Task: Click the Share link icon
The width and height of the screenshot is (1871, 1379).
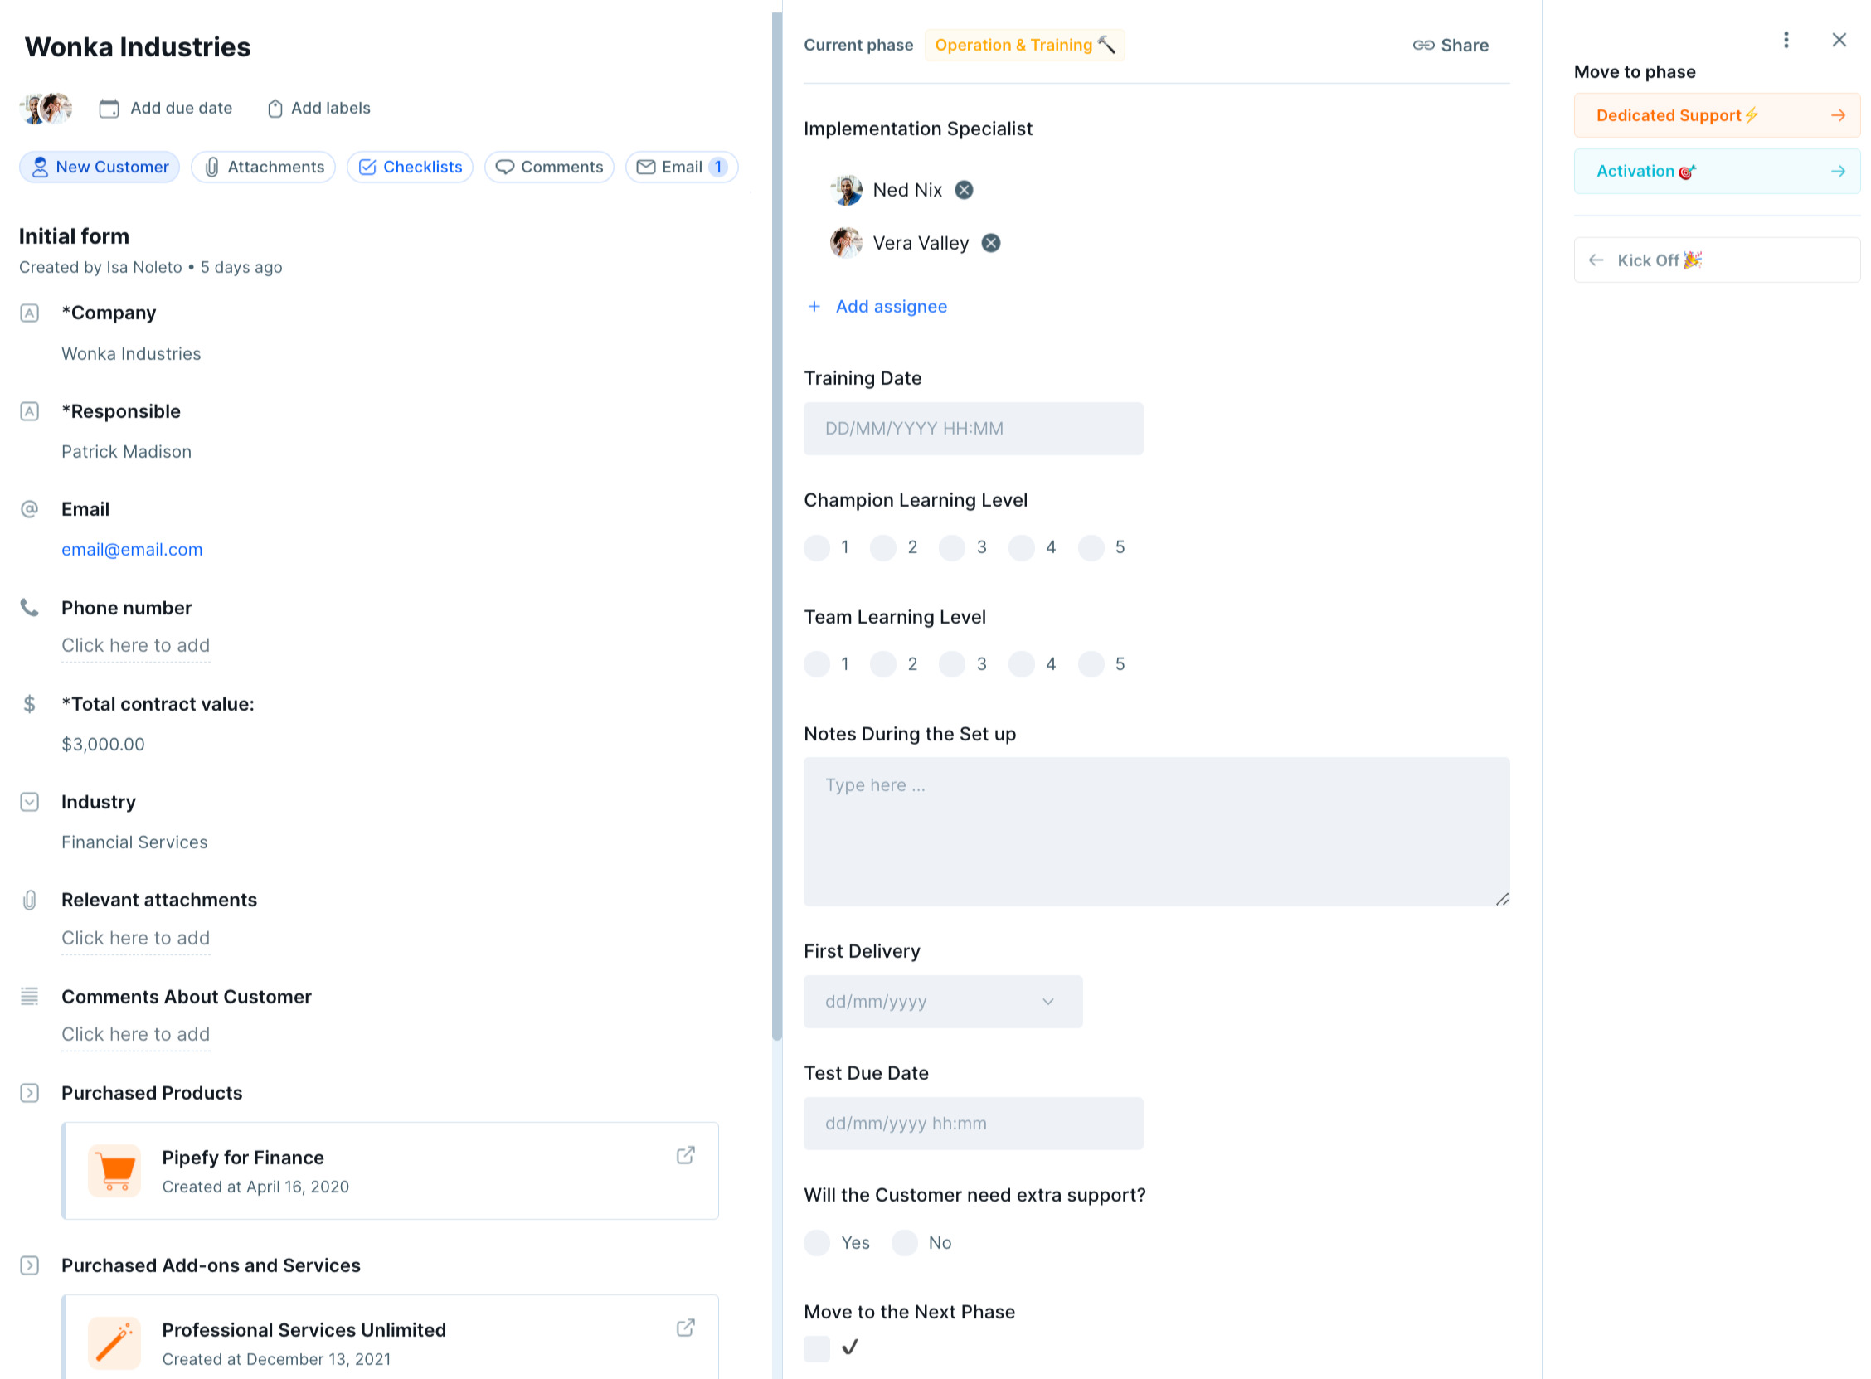Action: point(1422,45)
